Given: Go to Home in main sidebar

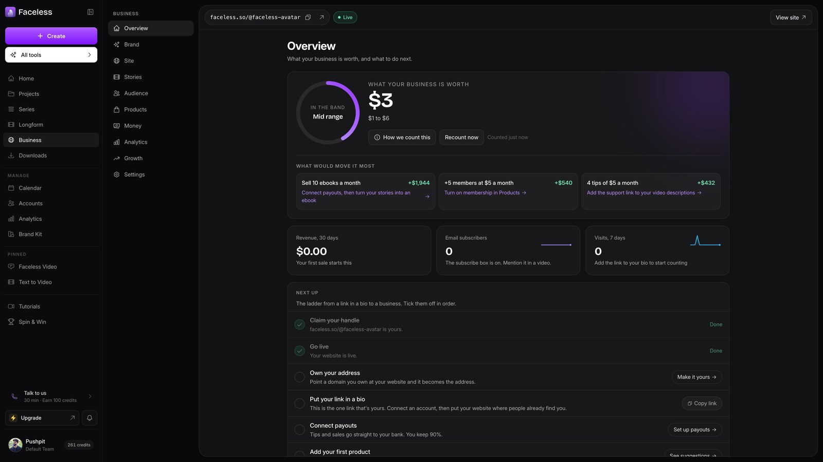Looking at the screenshot, I should (51, 79).
